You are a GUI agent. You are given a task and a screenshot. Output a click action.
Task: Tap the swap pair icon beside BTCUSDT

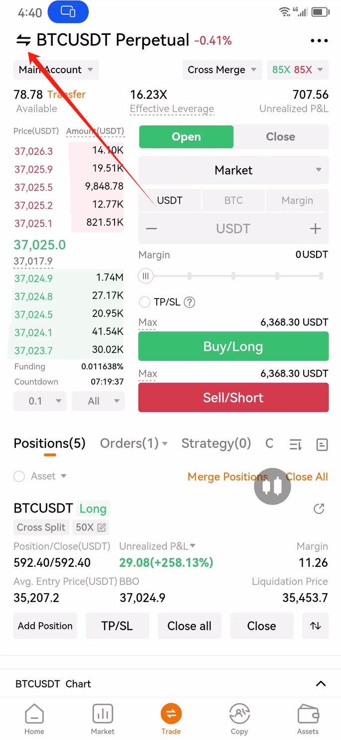pyautogui.click(x=23, y=41)
